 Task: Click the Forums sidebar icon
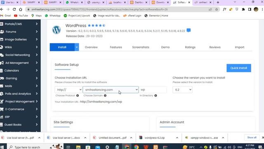coord(2,31)
